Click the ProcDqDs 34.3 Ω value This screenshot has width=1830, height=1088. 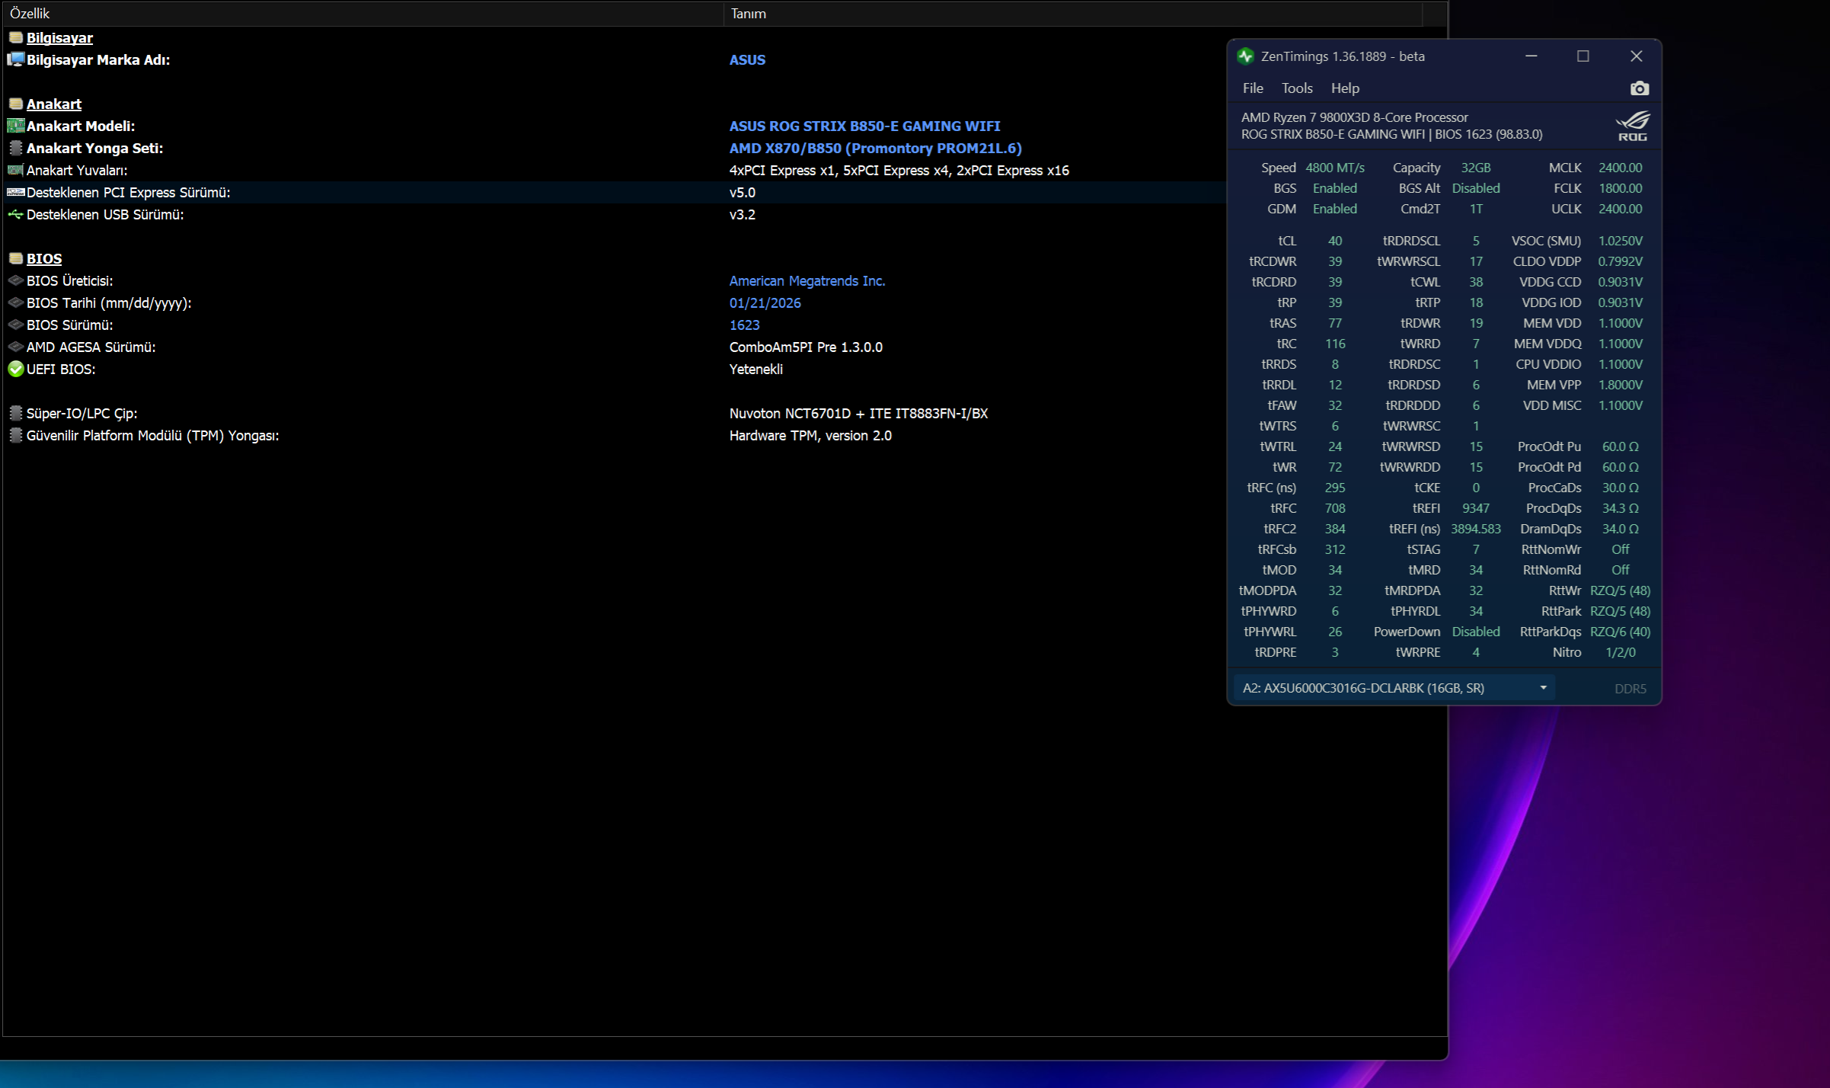click(1620, 508)
